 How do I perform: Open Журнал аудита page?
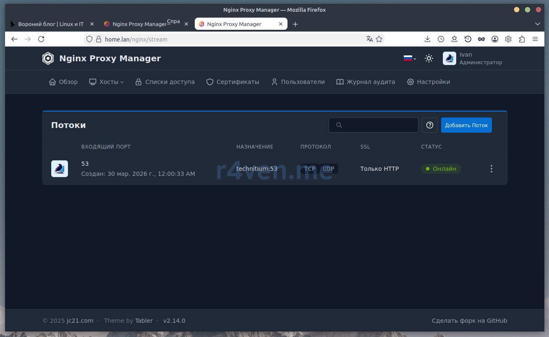point(366,82)
